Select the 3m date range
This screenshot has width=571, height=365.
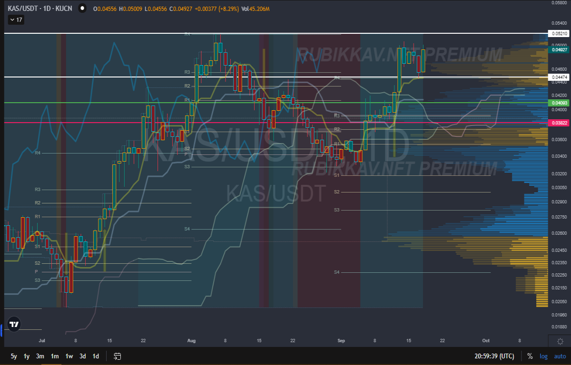pyautogui.click(x=40, y=356)
